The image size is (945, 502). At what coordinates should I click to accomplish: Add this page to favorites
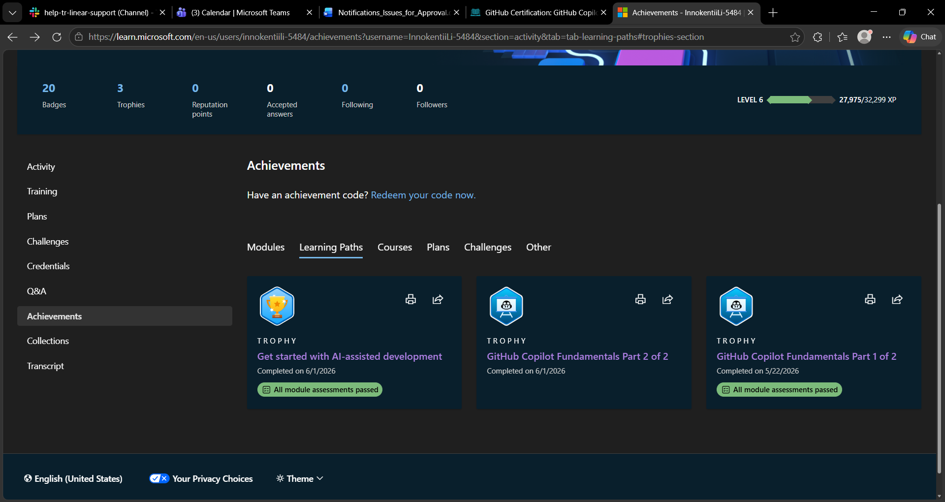[795, 37]
